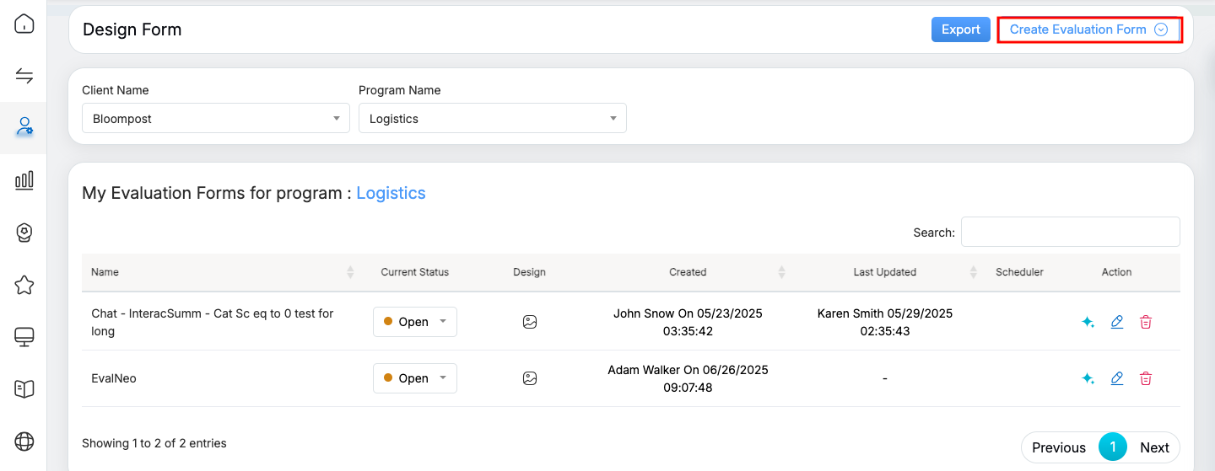Click the open book sidebar icon

pyautogui.click(x=24, y=388)
